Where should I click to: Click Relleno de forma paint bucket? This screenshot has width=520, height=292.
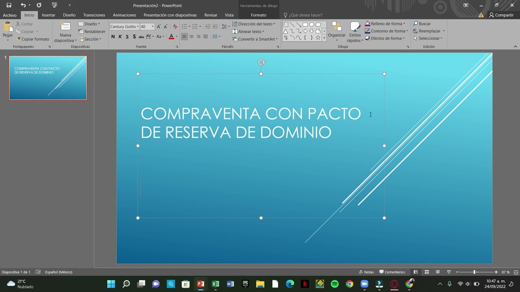tap(368, 24)
